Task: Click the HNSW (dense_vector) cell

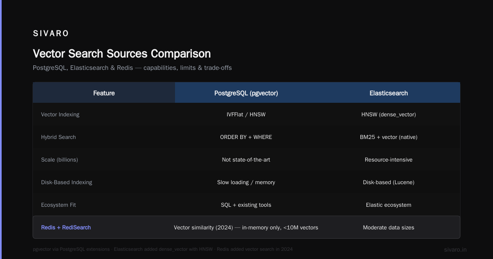Action: [389, 114]
